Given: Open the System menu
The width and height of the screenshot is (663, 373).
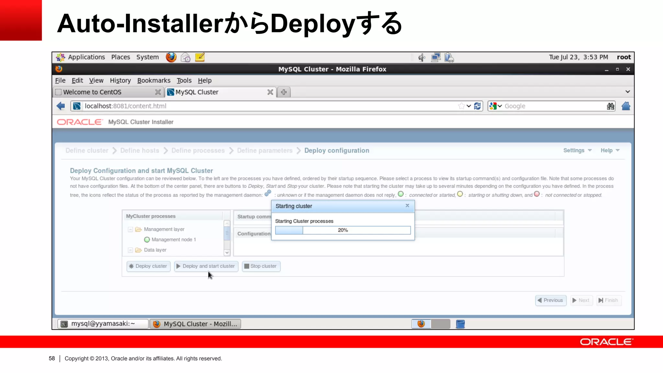Looking at the screenshot, I should point(147,57).
